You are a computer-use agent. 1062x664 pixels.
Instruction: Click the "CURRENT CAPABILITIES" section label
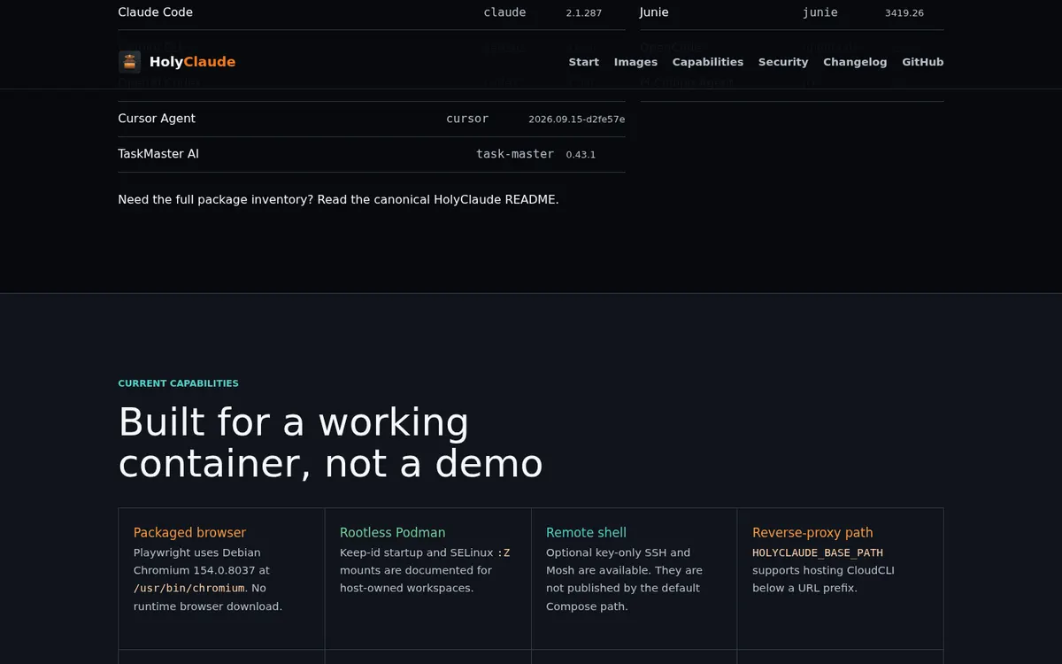[x=178, y=383]
